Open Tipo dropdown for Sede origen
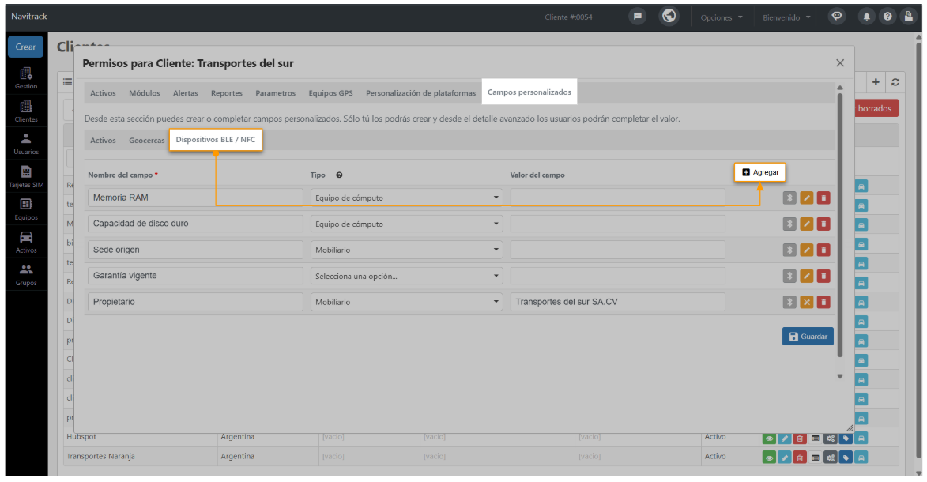The height and width of the screenshot is (482, 927). coord(407,250)
